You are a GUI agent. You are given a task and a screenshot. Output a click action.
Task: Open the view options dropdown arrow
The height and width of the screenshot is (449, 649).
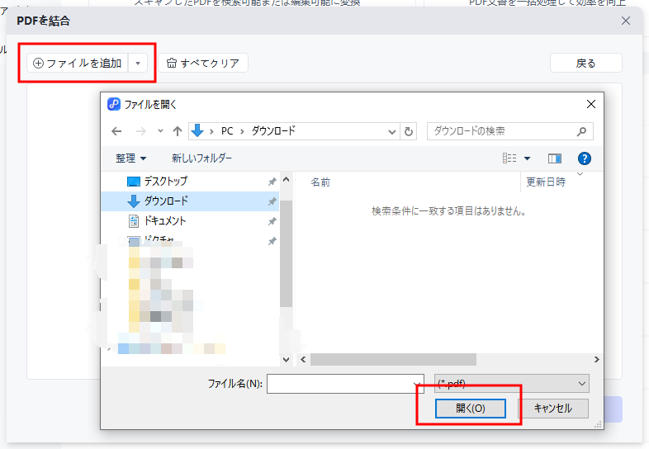pyautogui.click(x=528, y=158)
